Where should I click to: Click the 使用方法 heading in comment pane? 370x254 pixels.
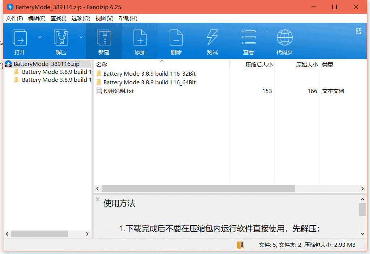119,203
